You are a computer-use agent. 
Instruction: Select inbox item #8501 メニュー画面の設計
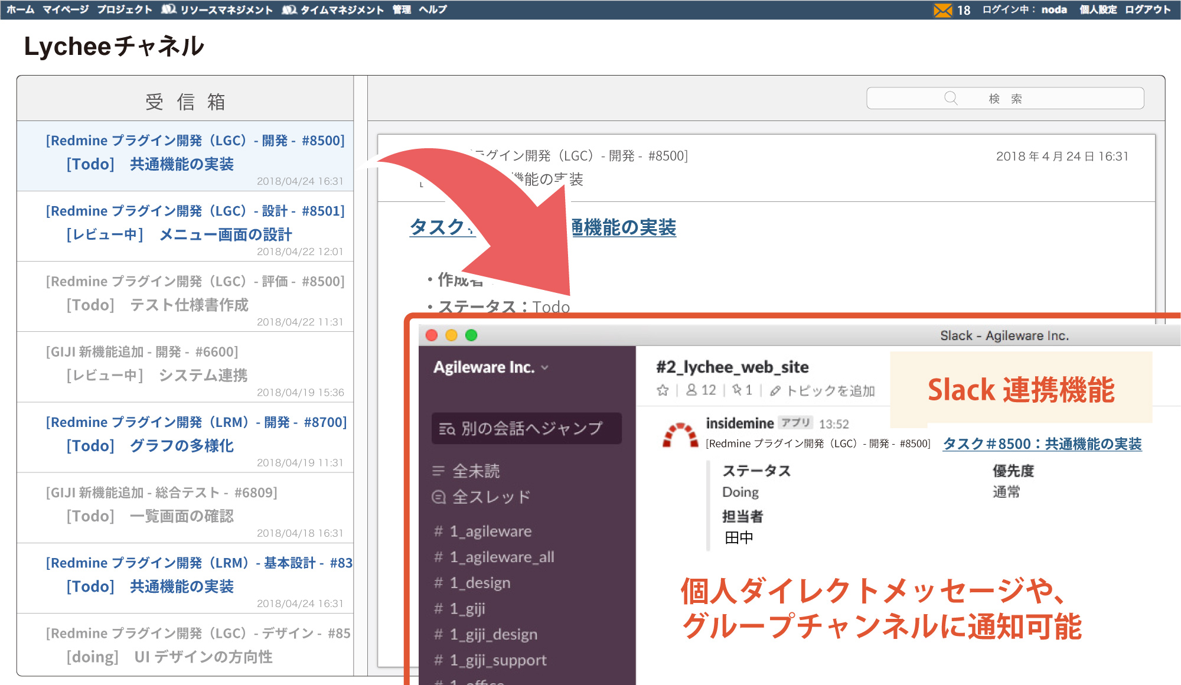(x=185, y=227)
